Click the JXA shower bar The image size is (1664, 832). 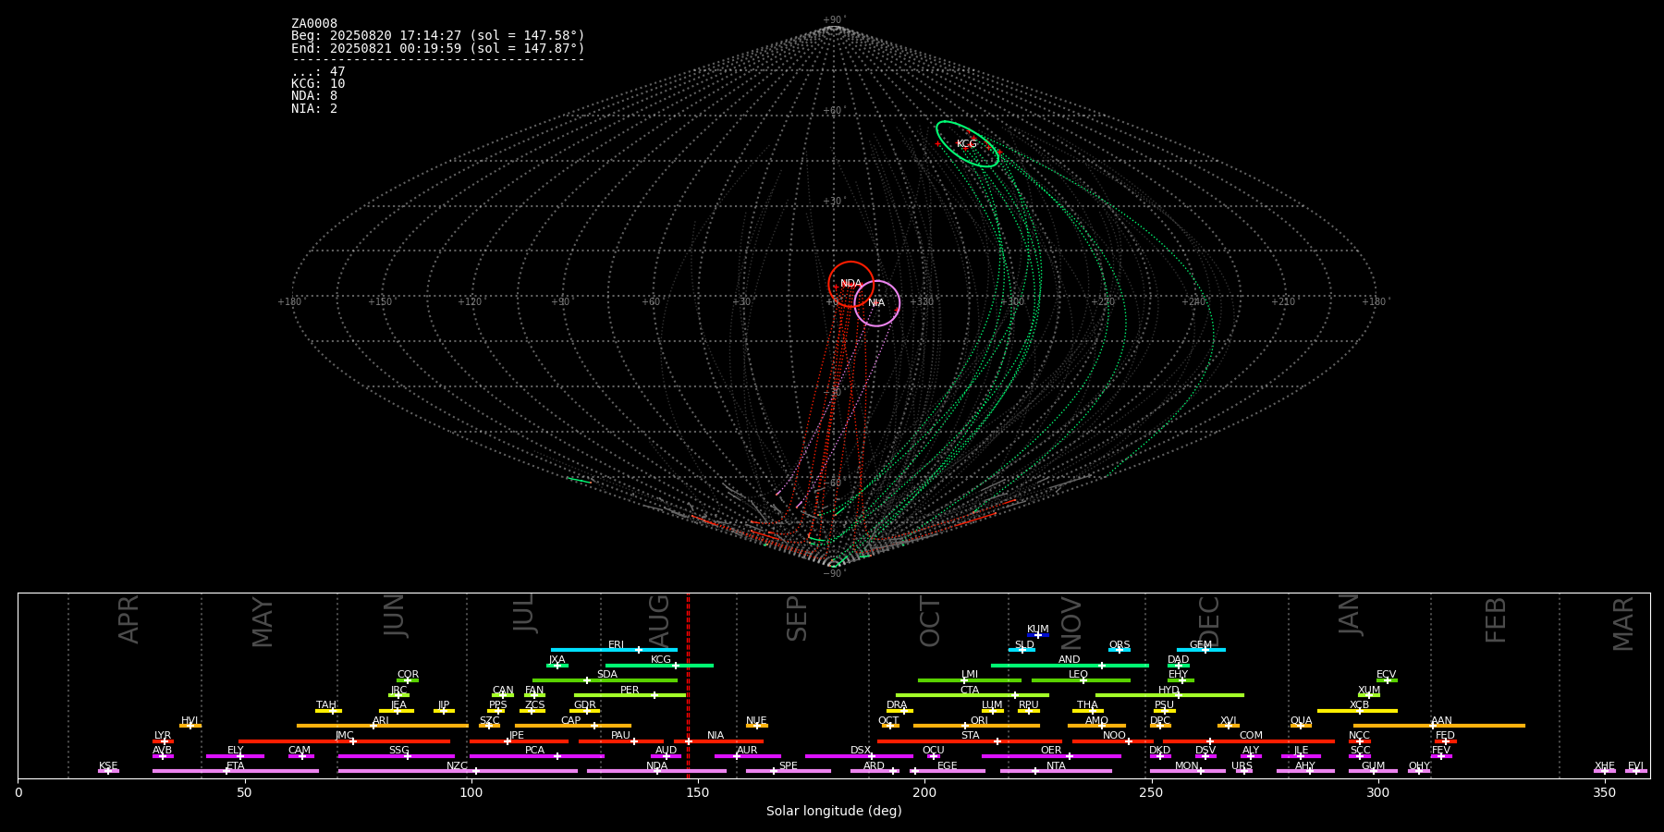(x=557, y=666)
